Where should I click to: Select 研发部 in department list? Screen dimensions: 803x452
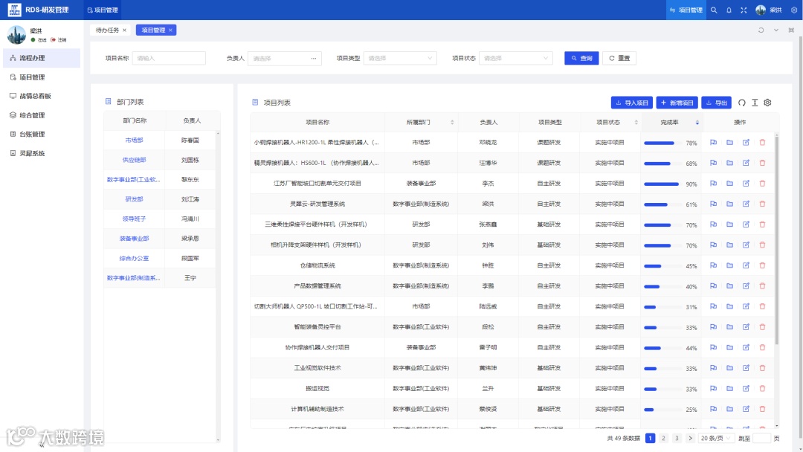click(x=134, y=199)
